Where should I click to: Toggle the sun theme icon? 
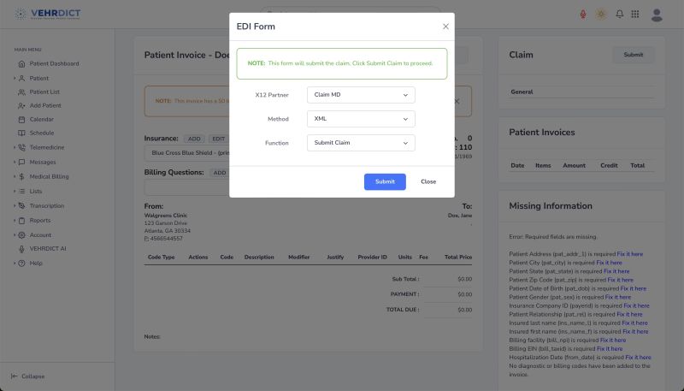(x=601, y=15)
